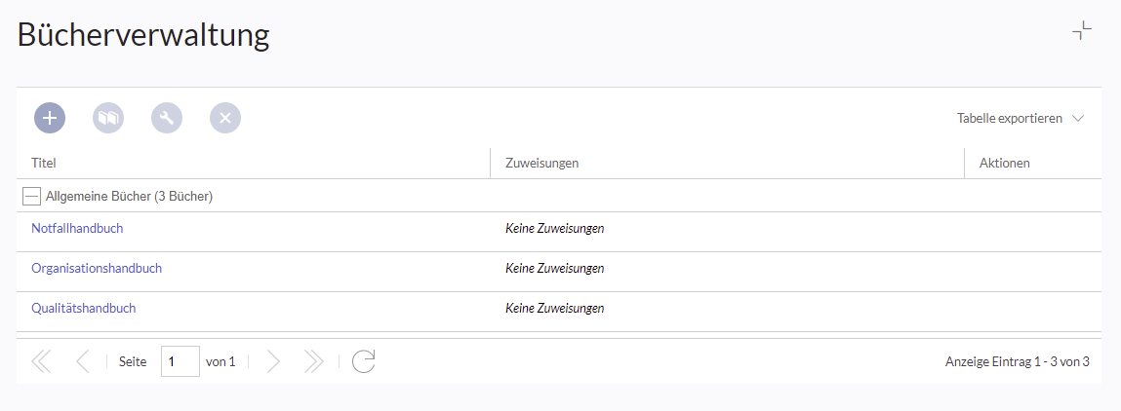The height and width of the screenshot is (411, 1121).
Task: Open the Notfallhandbuch link
Action: pyautogui.click(x=77, y=228)
